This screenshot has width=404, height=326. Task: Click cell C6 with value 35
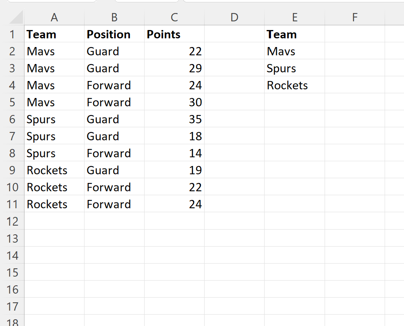pyautogui.click(x=174, y=119)
